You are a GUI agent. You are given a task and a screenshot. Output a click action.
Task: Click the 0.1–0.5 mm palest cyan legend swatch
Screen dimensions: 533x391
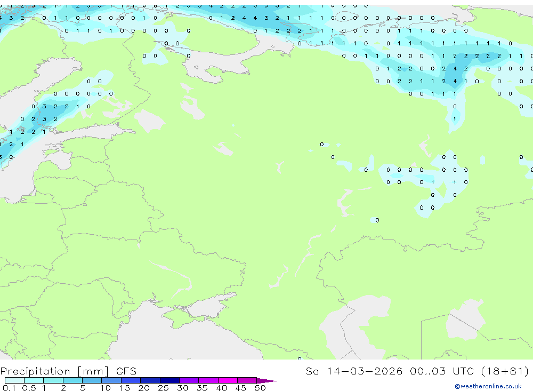click(x=14, y=380)
